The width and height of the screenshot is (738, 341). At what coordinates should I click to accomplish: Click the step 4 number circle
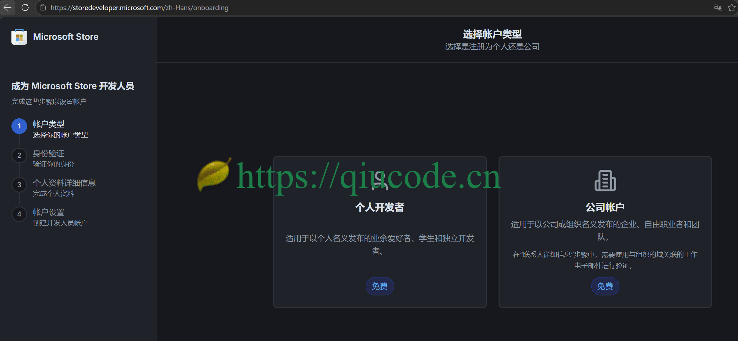point(19,214)
